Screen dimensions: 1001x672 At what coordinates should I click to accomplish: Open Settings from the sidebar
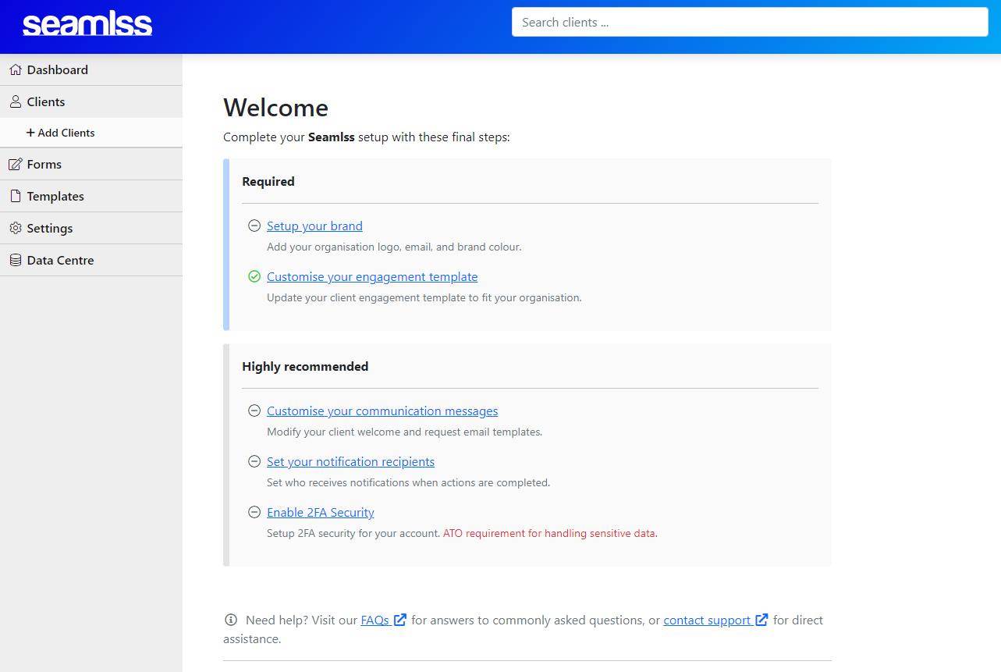point(91,229)
